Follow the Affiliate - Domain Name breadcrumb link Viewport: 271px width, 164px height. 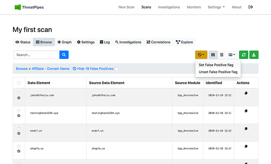pos(50,69)
